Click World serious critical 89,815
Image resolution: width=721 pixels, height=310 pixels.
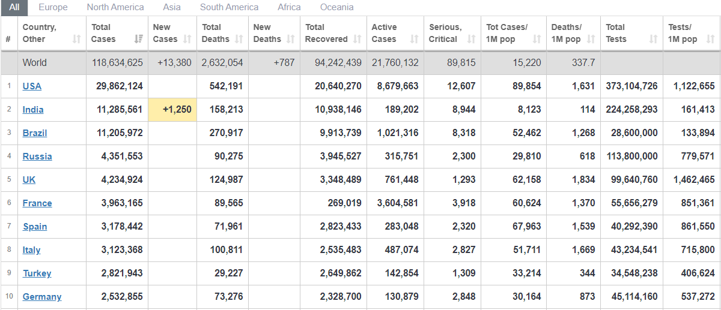tap(461, 62)
